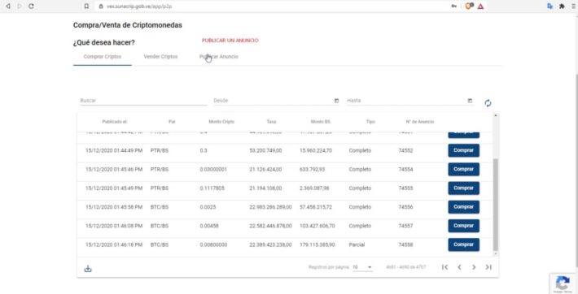Open the Brave shields lion icon

469,6
